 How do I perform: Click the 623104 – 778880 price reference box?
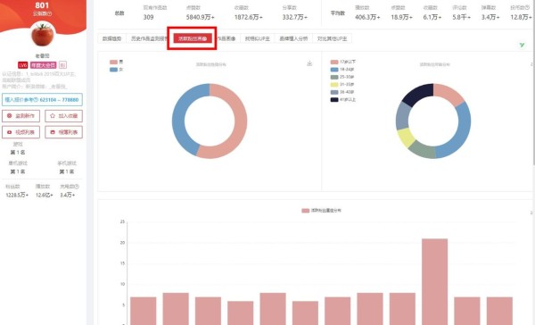(42, 100)
